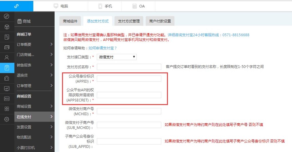Open the user profile sidebar icon
Viewport: 292px width, 152px height.
pyautogui.click(x=7, y=58)
